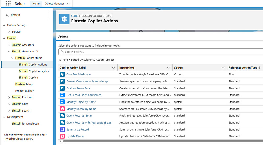
Task: Collapse the Feature Settings section
Action: coord(4,25)
